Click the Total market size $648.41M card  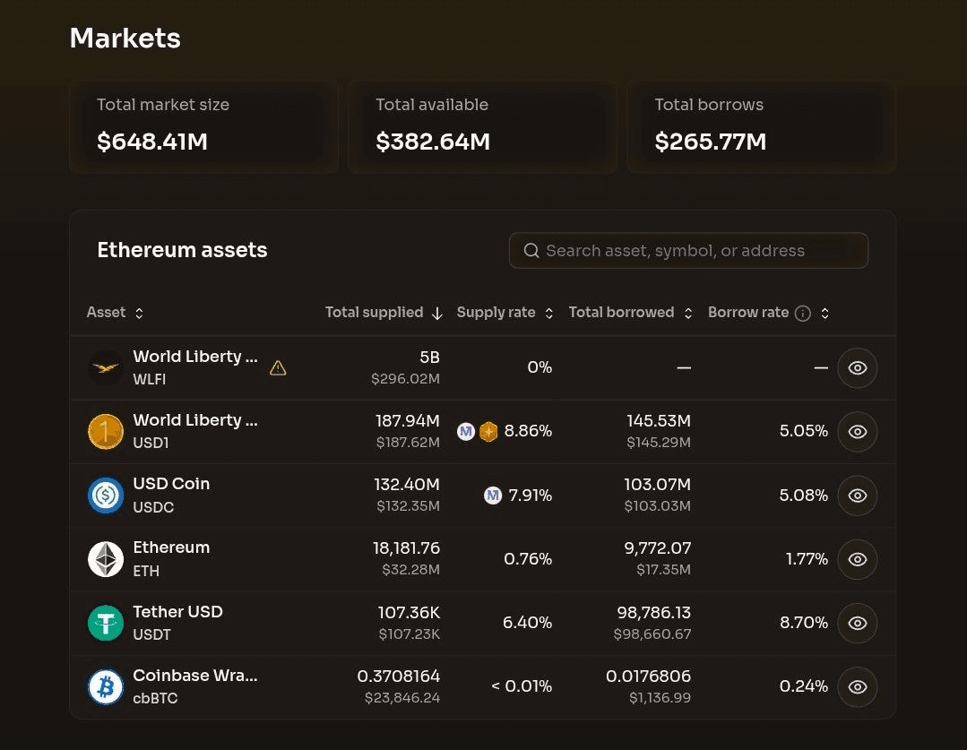coord(203,126)
